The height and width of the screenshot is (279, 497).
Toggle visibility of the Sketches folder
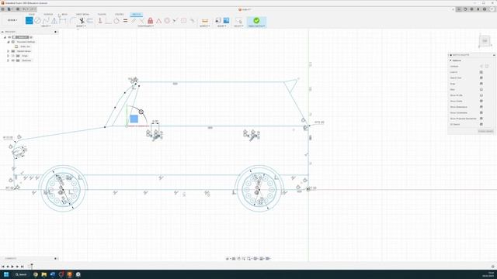coord(13,60)
